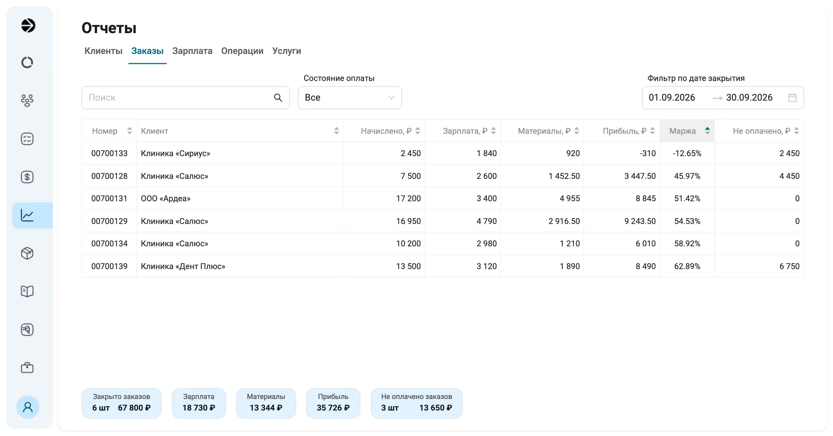Open the calendar icon in date filter
Image resolution: width=833 pixels, height=436 pixels.
coord(793,98)
